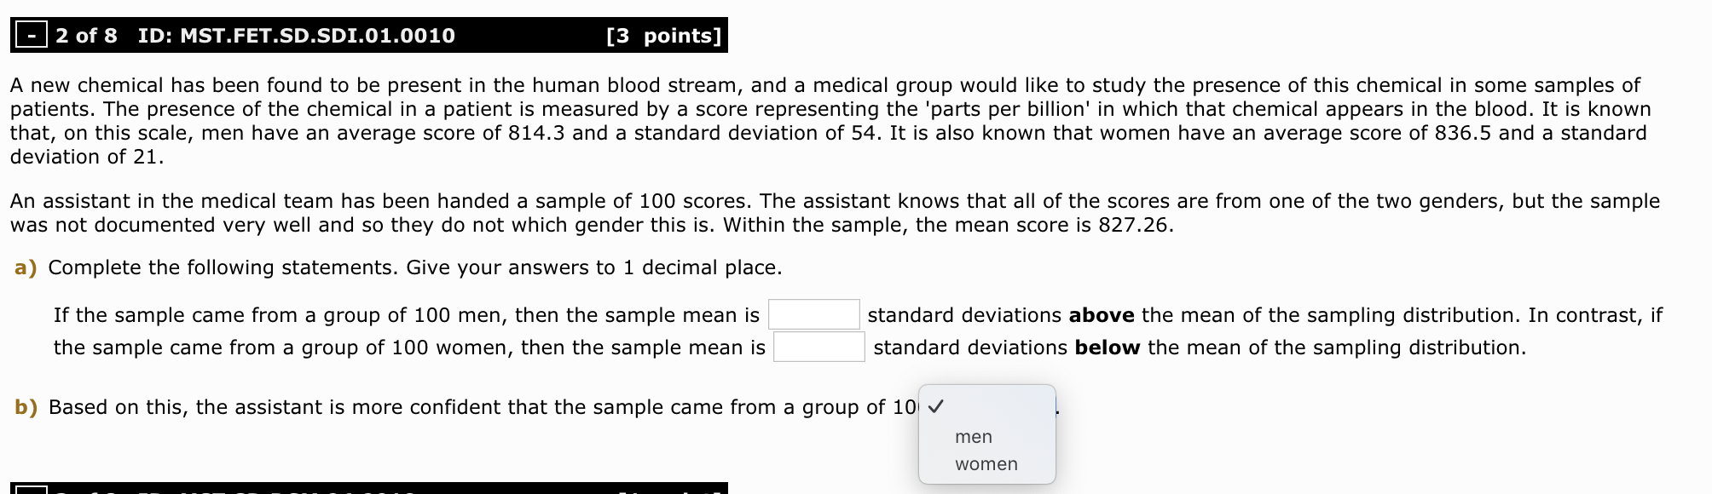Viewport: 1712px width, 494px height.
Task: Highlight the mean score value 827.26
Action: click(1134, 225)
